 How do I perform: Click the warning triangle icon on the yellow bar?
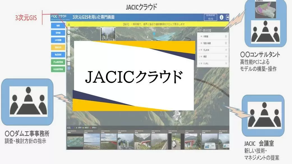(69, 24)
